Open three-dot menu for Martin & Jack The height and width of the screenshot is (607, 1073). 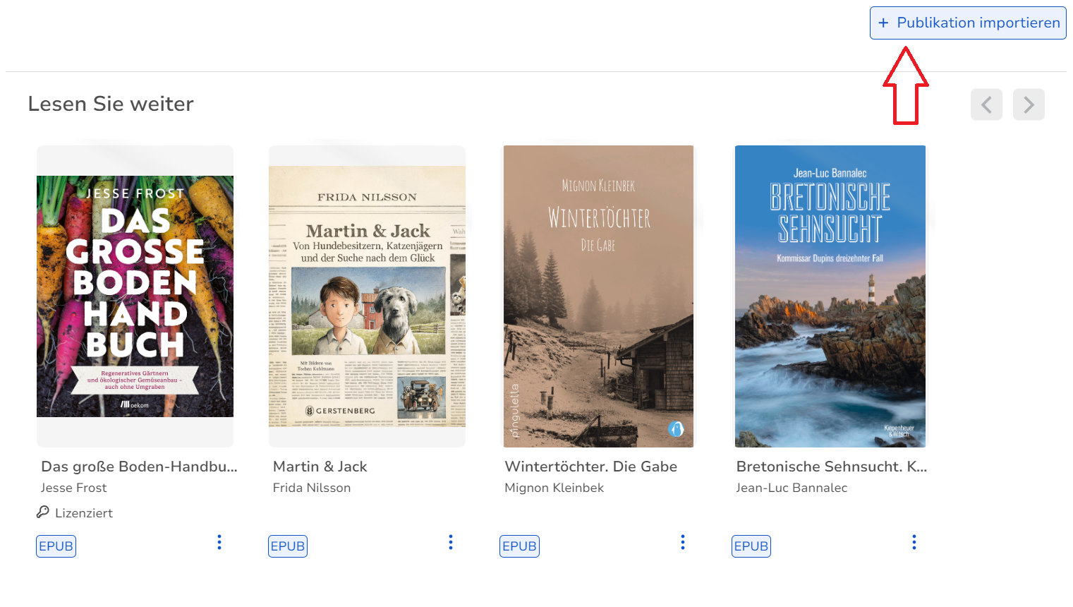coord(451,542)
